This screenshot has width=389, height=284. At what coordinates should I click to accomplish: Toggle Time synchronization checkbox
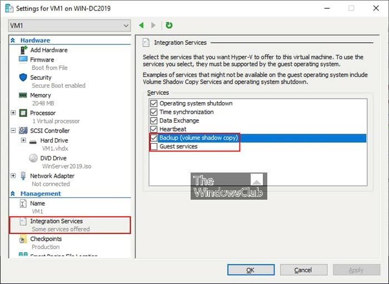pyautogui.click(x=154, y=112)
